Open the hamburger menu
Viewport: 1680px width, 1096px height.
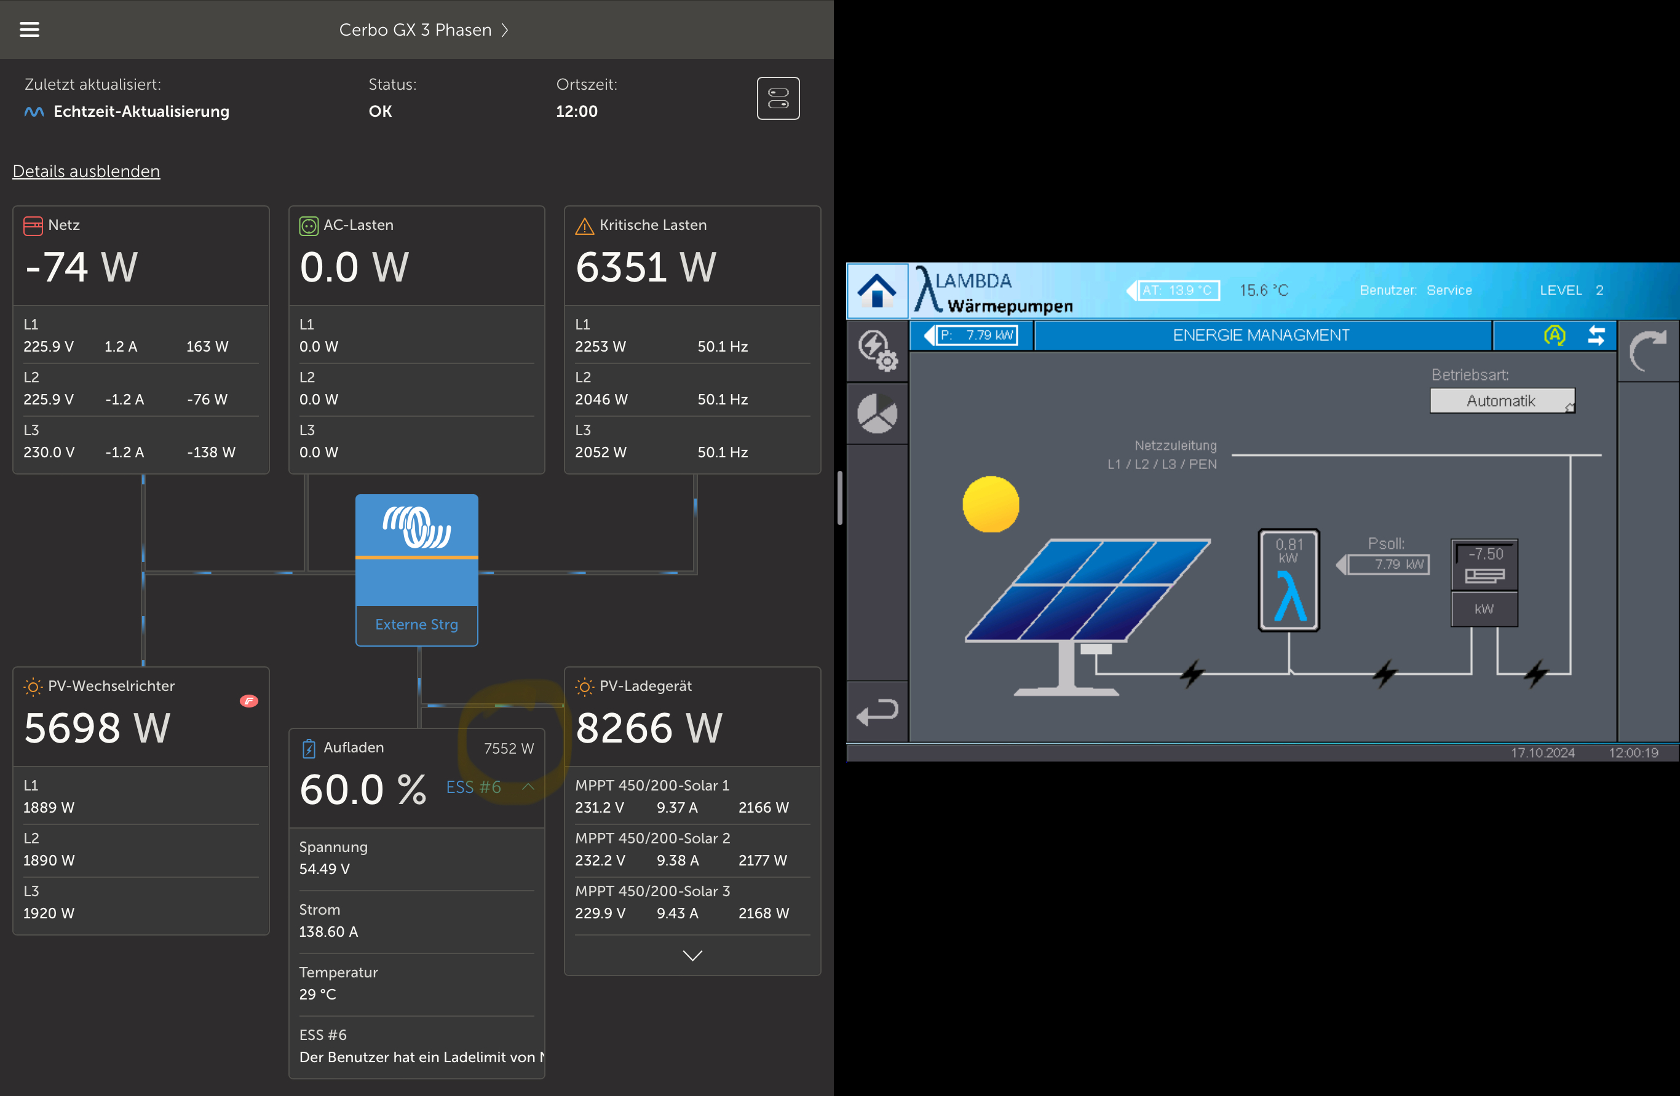[x=29, y=30]
